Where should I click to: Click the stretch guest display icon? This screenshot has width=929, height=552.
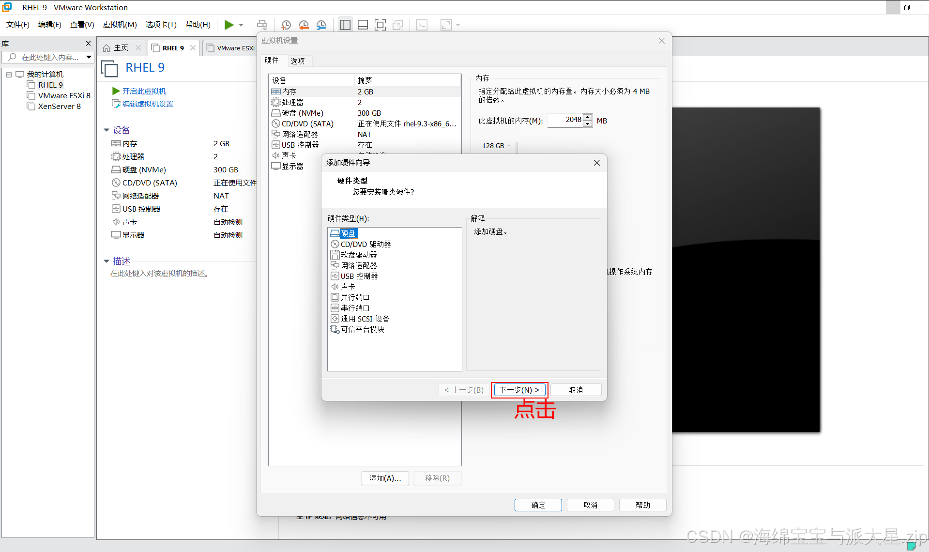pyautogui.click(x=446, y=25)
